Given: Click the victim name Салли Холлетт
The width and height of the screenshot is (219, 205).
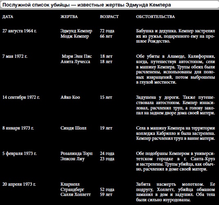Looking at the screenshot, I should tap(76, 194).
